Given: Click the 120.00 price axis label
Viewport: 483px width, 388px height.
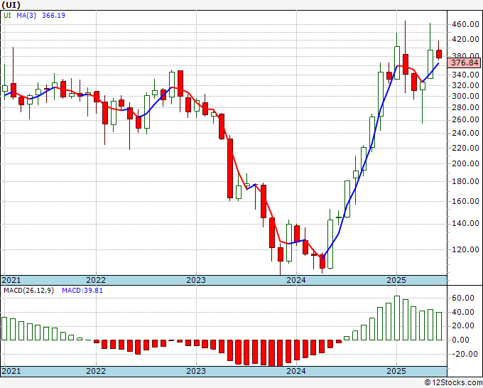Looking at the screenshot, I should 465,249.
